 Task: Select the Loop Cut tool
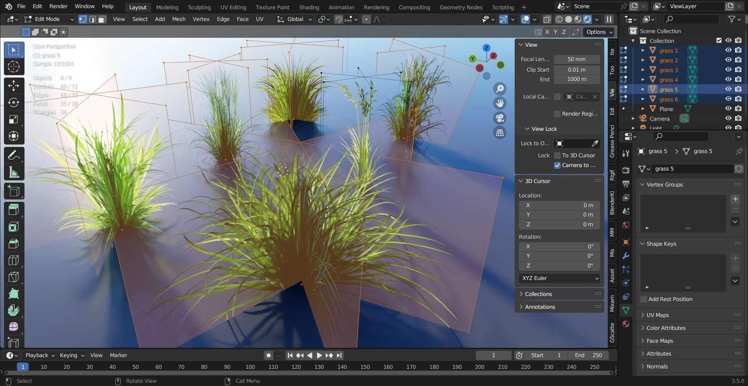(14, 260)
